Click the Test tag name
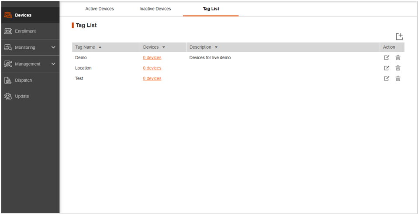 pos(79,78)
